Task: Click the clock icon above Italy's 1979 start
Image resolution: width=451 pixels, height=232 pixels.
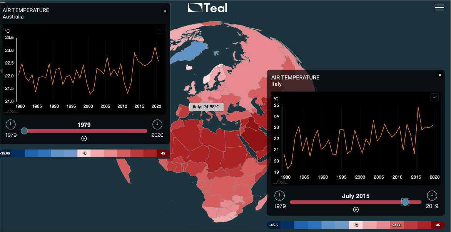Action: click(280, 196)
